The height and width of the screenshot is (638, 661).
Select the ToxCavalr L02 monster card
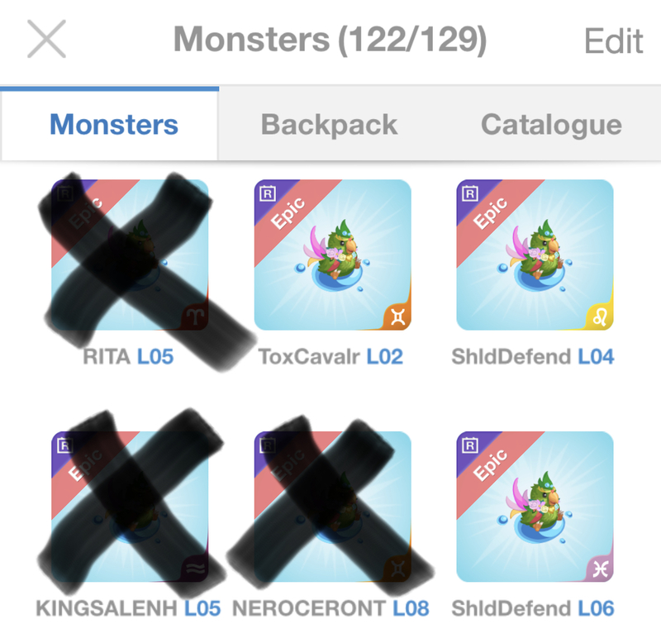333,255
